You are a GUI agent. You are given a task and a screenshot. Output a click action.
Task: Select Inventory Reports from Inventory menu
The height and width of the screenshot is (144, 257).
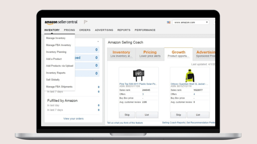(x=56, y=73)
